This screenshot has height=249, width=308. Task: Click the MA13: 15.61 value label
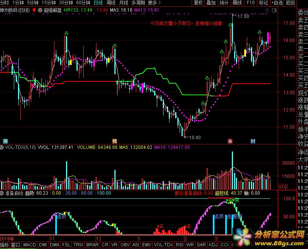point(147,10)
